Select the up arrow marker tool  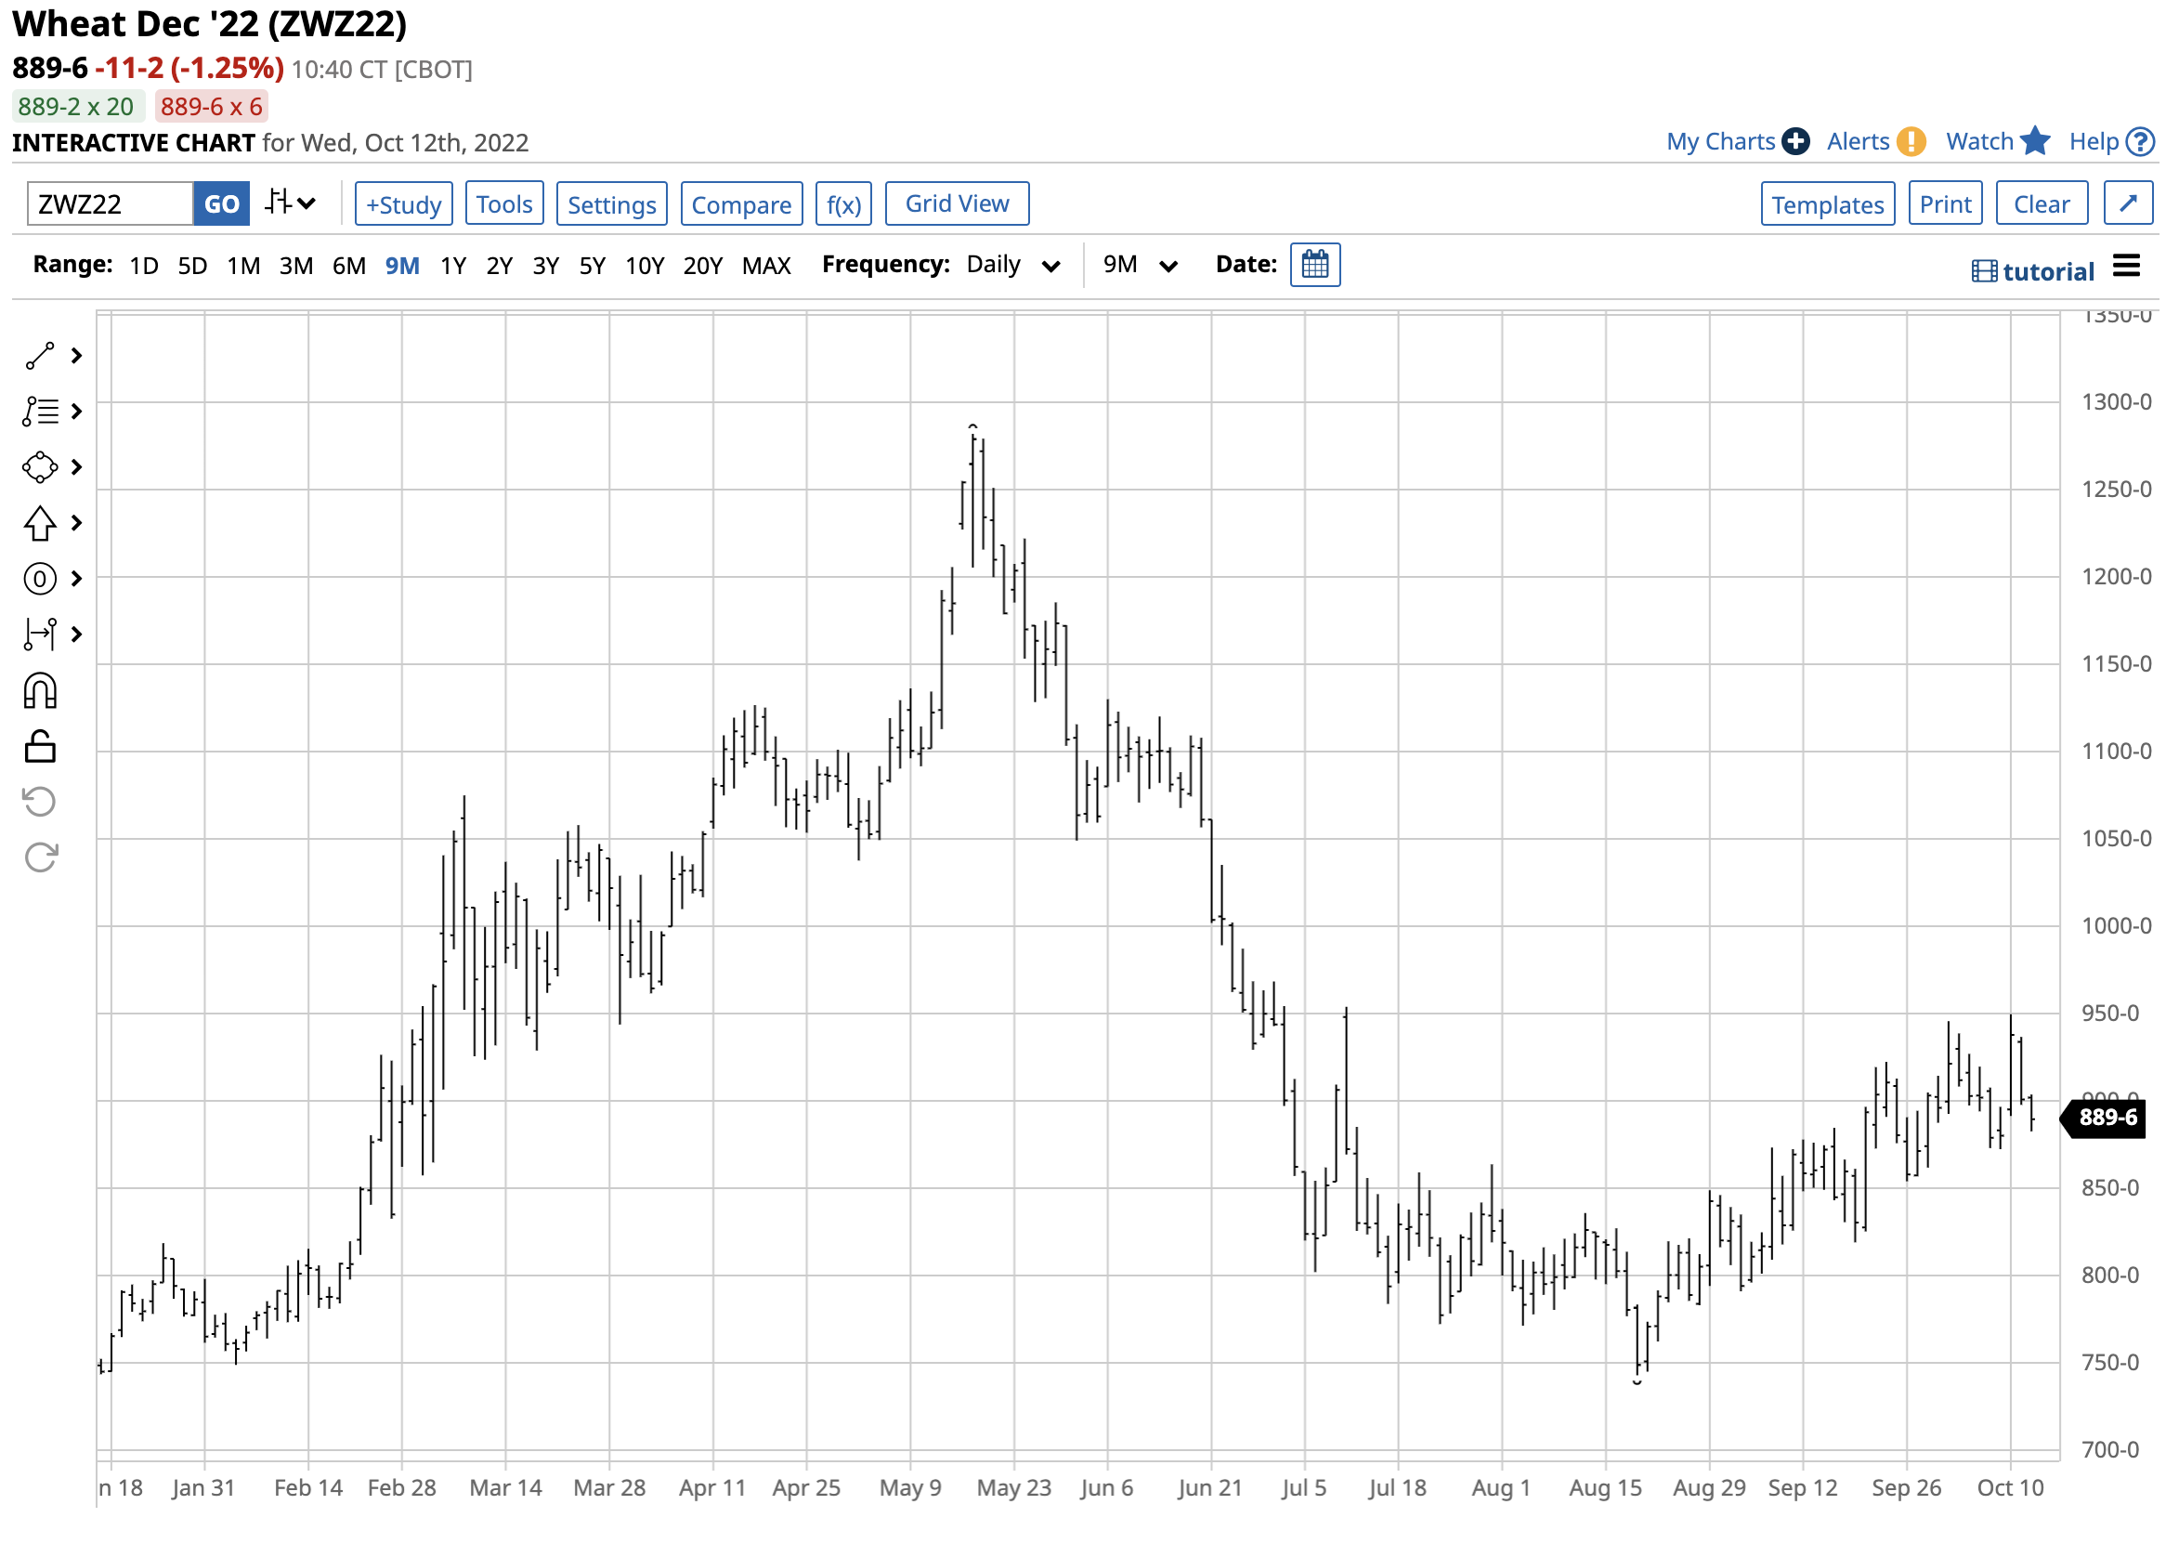(x=39, y=523)
